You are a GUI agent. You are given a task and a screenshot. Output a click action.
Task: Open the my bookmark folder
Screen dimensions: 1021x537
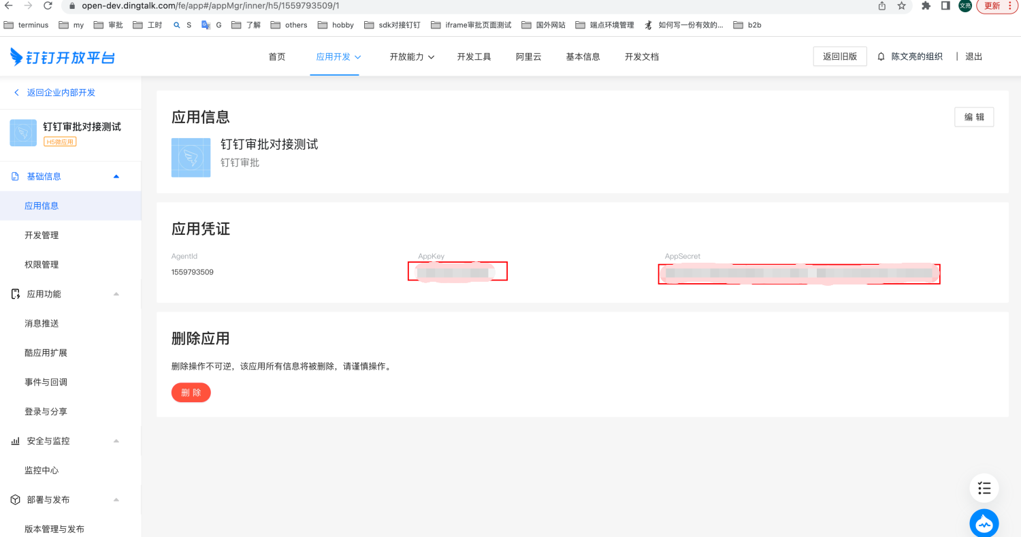click(x=71, y=25)
